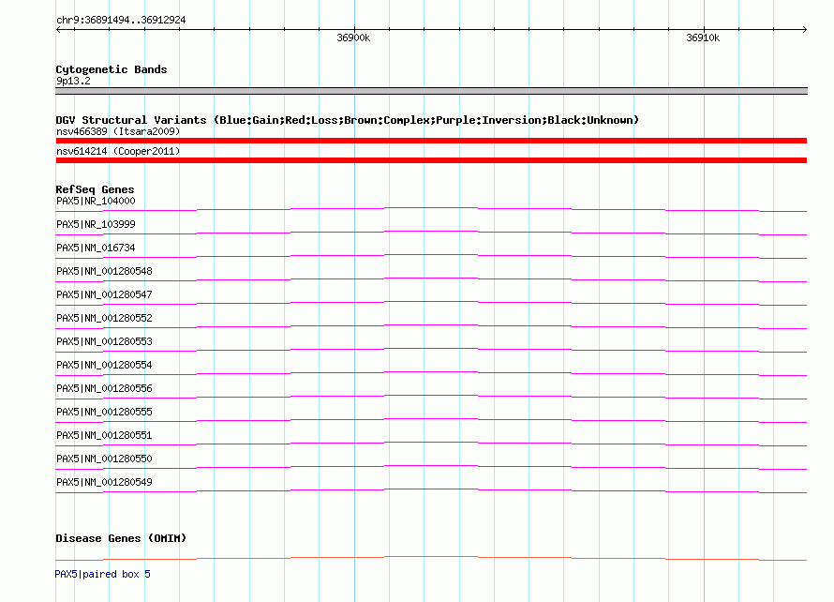Click the gray 9p13.2 cytogenetic band bar
This screenshot has width=834, height=602.
431,91
